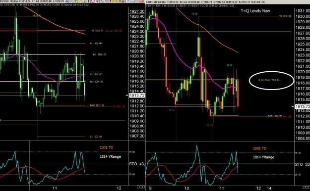This screenshot has width=310, height=191.
Task: Select the WVI 1920.25 level label
Action: 99,54
